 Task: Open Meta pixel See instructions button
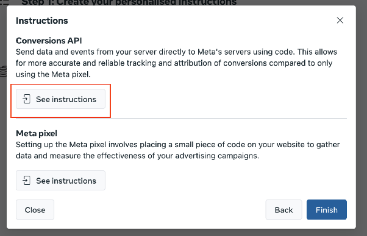[60, 181]
